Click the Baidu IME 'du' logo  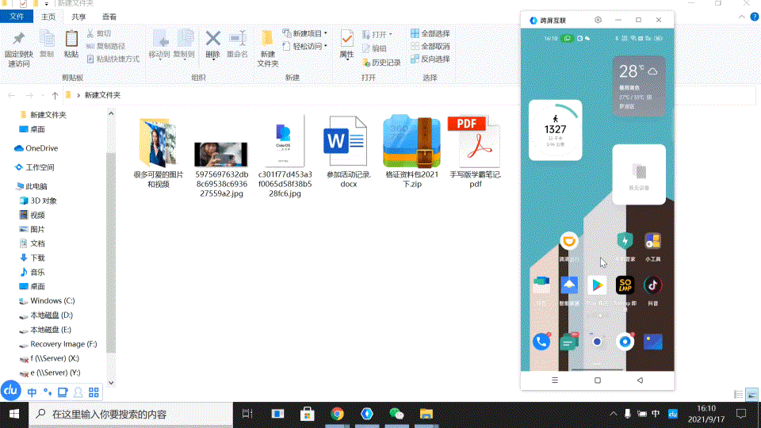[10, 391]
